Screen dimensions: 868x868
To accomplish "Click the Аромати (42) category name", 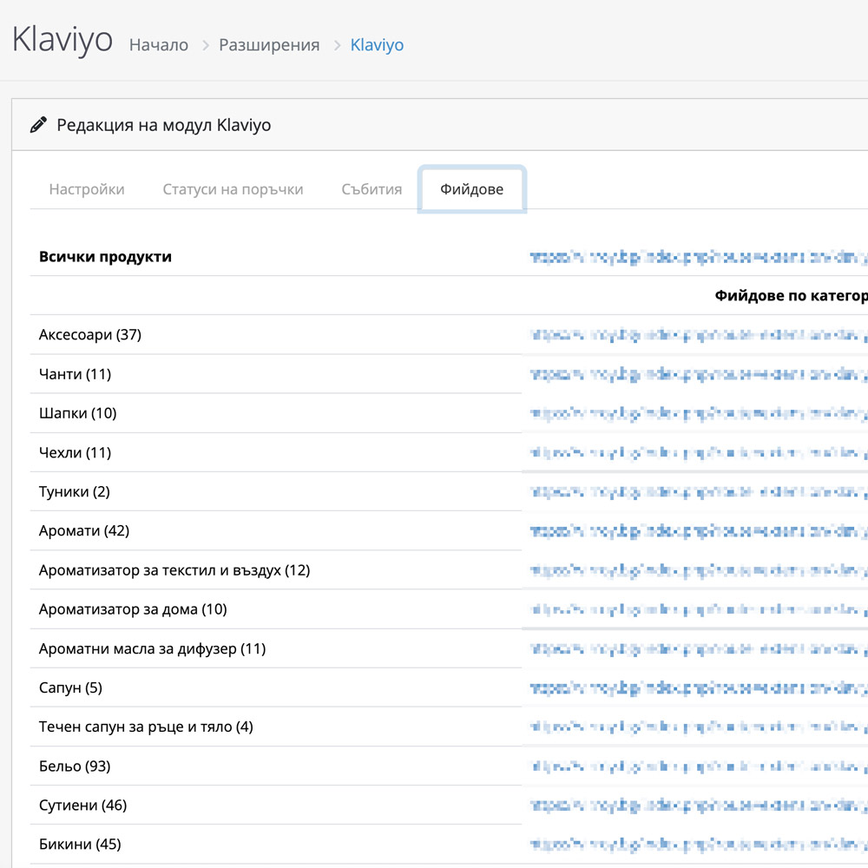I will 84,531.
